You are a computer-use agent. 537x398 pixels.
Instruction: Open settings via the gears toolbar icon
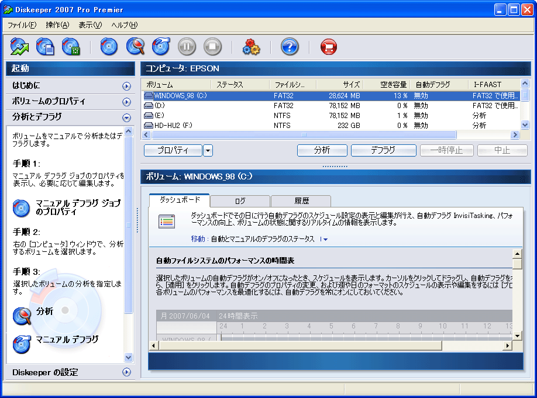251,47
